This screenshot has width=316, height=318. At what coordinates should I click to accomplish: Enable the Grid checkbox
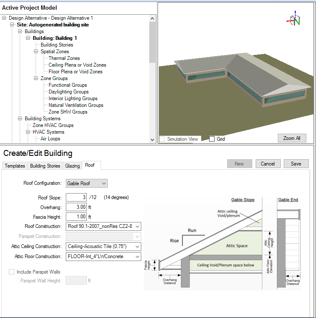[212, 139]
